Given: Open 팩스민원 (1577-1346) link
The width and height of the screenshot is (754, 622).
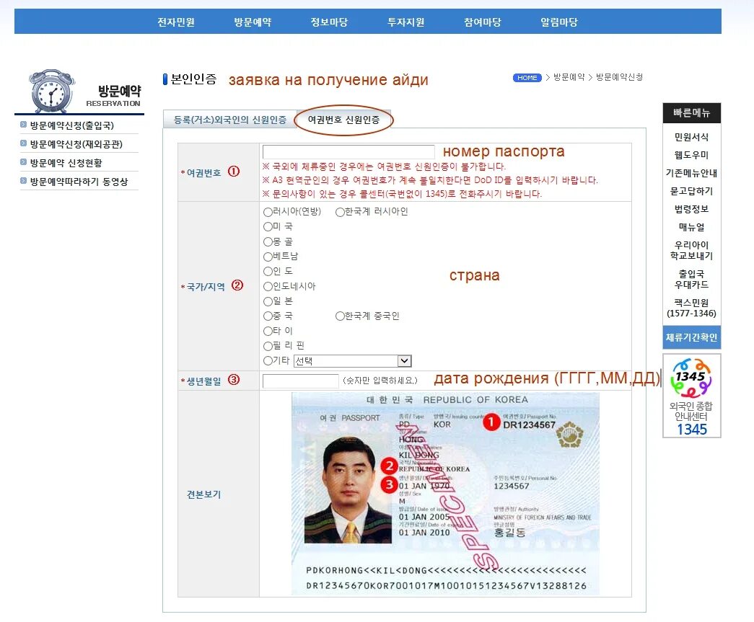Looking at the screenshot, I should 691,308.
